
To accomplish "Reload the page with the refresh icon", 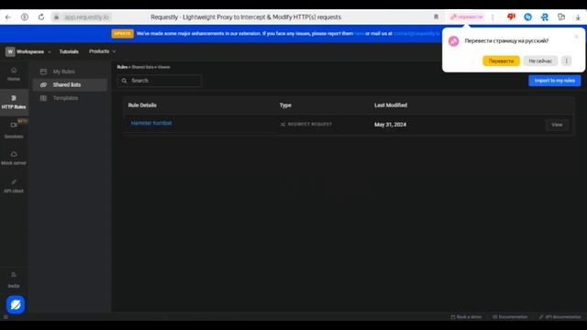I will [41, 17].
